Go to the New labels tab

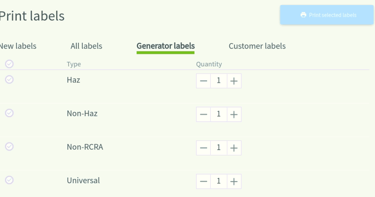(18, 46)
